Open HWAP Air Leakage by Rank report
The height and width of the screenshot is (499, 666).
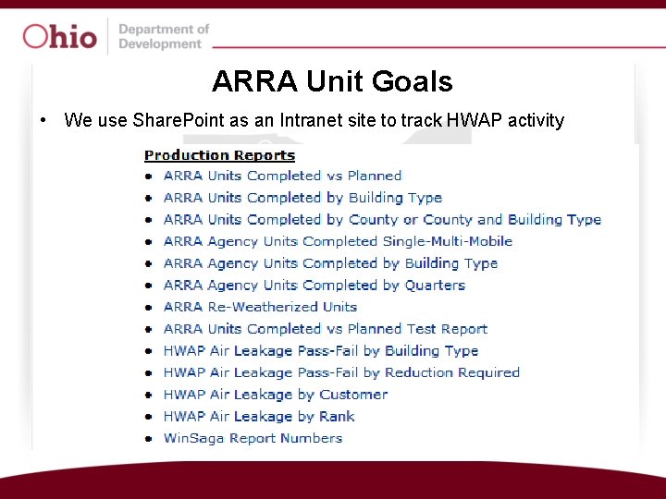click(x=259, y=416)
